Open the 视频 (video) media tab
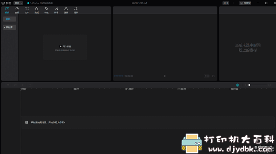Screen dimensions: 276x154 [7, 10]
